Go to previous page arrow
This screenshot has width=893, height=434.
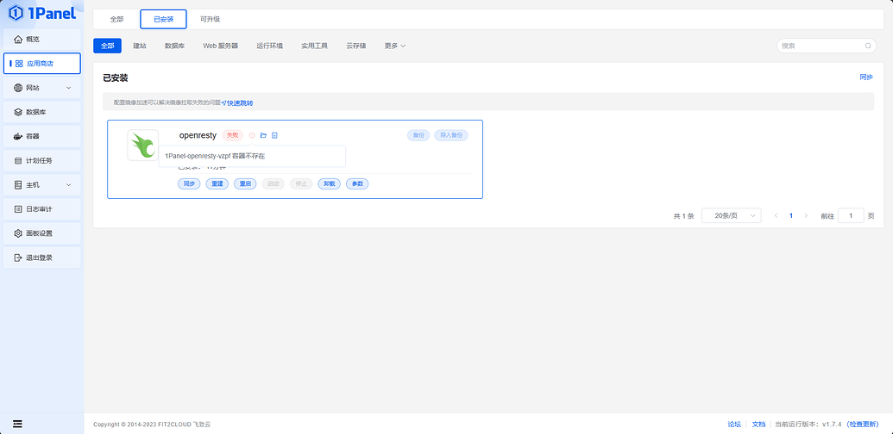[776, 216]
